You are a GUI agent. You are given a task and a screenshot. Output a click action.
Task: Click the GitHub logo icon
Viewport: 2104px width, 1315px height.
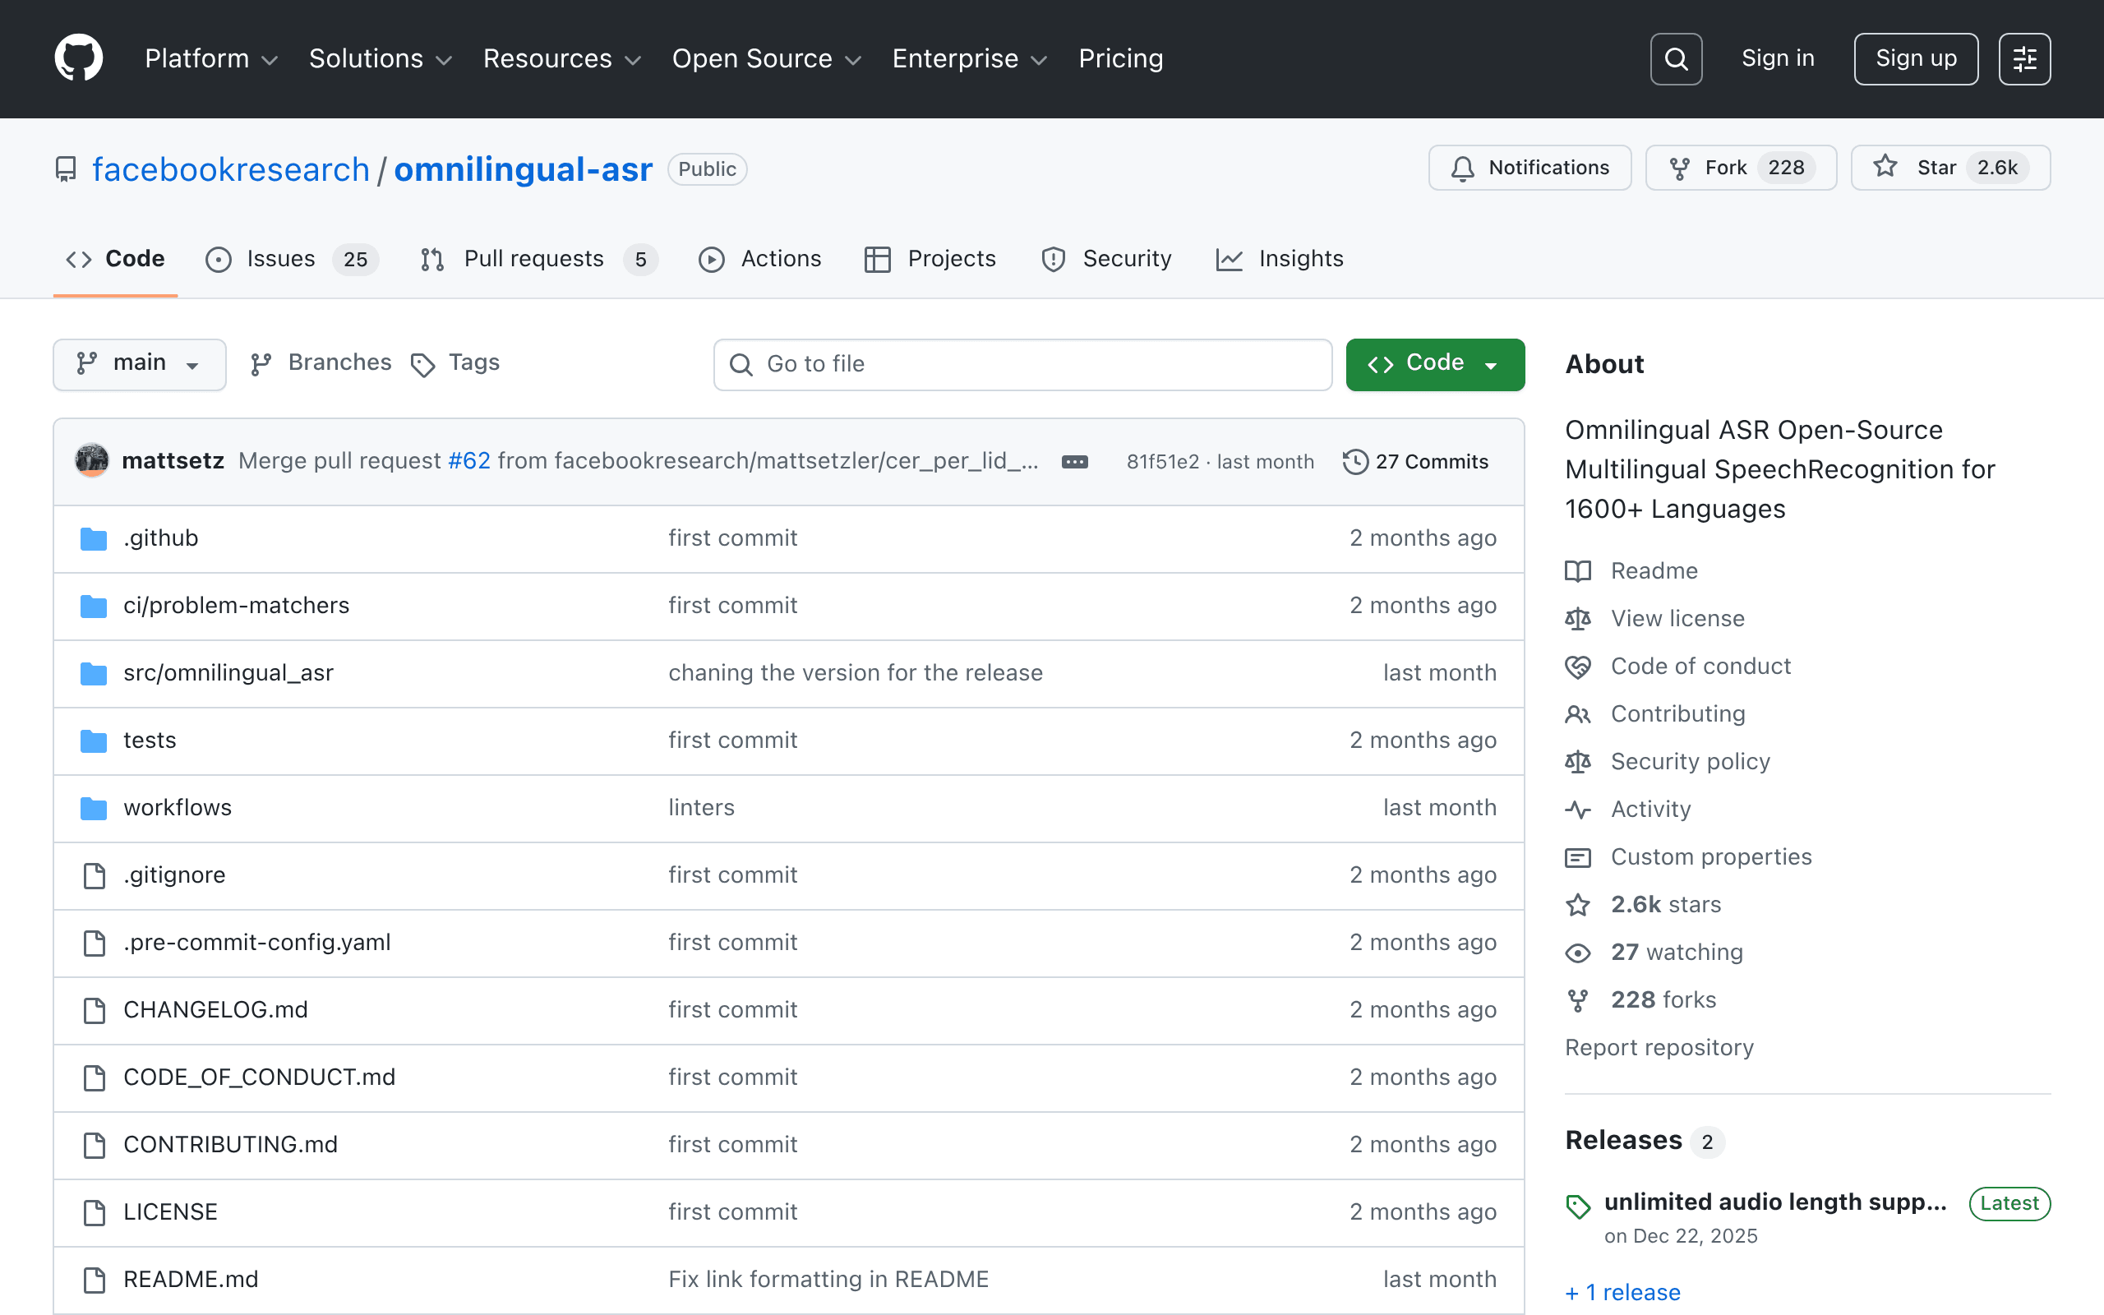[79, 58]
